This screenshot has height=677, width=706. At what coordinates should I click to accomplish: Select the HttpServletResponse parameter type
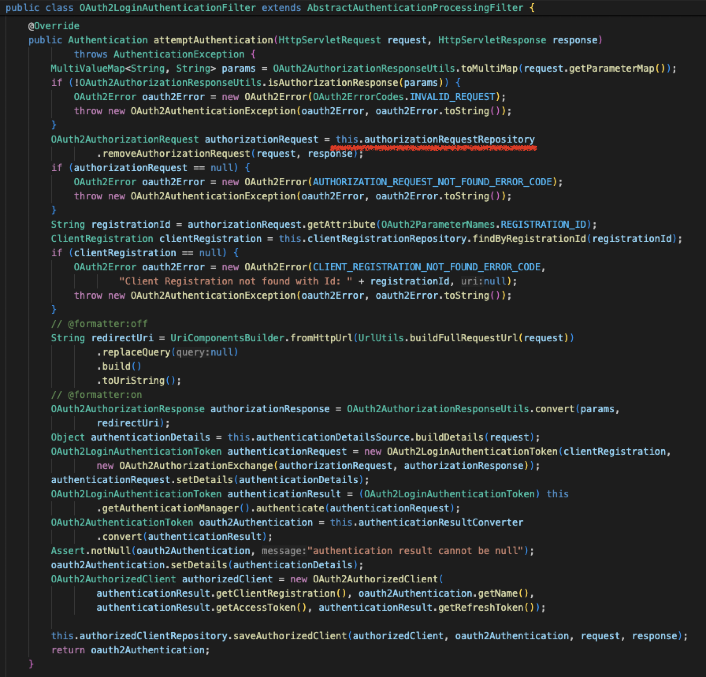492,40
